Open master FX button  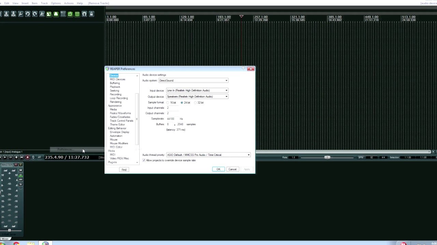click(x=20, y=184)
